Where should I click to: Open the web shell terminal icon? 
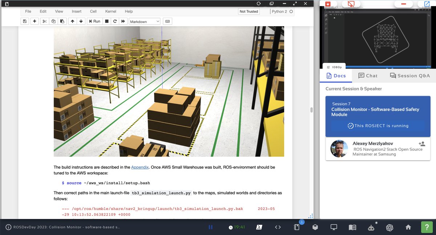coord(259,227)
